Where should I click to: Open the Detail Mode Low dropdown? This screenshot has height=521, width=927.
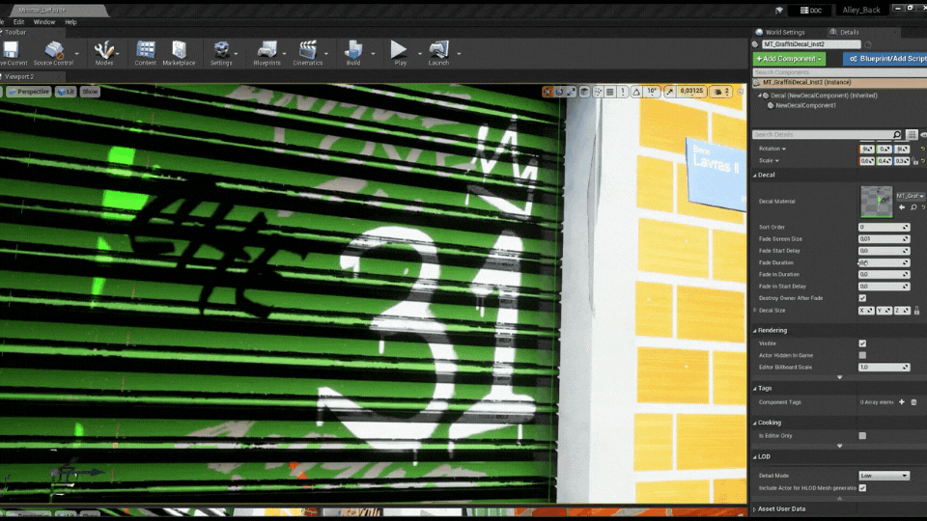(x=884, y=476)
